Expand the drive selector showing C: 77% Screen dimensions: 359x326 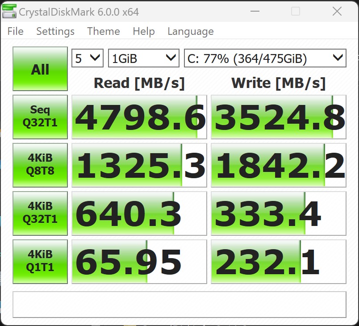(265, 58)
